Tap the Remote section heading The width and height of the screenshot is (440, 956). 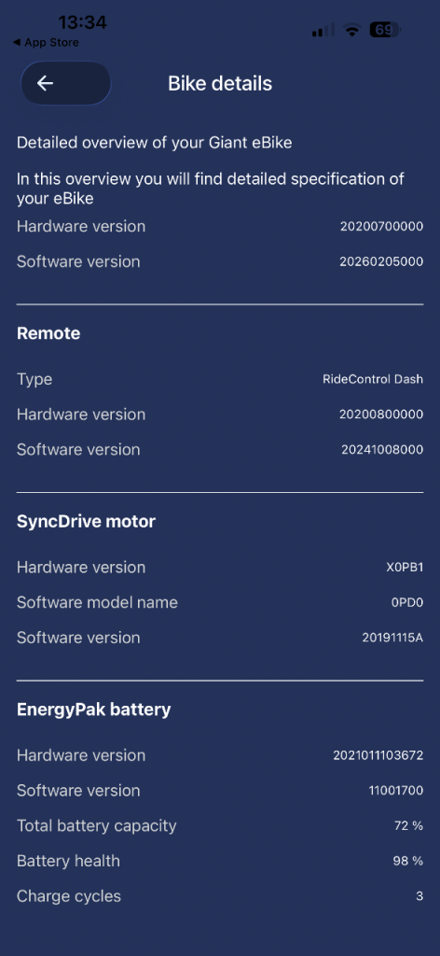tap(48, 333)
